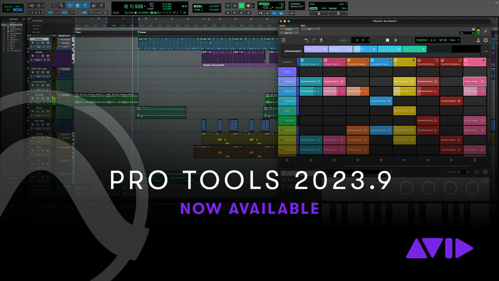
Task: Click the Sketch redo arrow
Action: tap(314, 40)
